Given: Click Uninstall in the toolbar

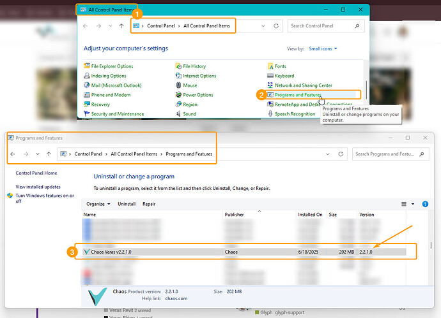Looking at the screenshot, I should (x=127, y=204).
